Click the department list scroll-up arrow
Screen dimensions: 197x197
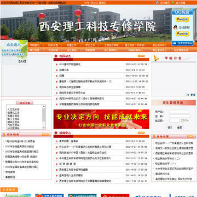click(x=44, y=107)
